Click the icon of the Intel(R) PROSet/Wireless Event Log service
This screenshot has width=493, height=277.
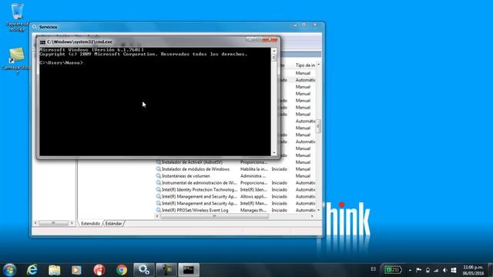coord(159,210)
